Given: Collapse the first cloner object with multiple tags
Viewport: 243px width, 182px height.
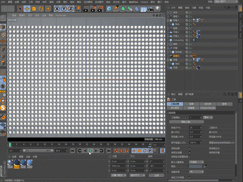Looking at the screenshot, I should (168, 20).
